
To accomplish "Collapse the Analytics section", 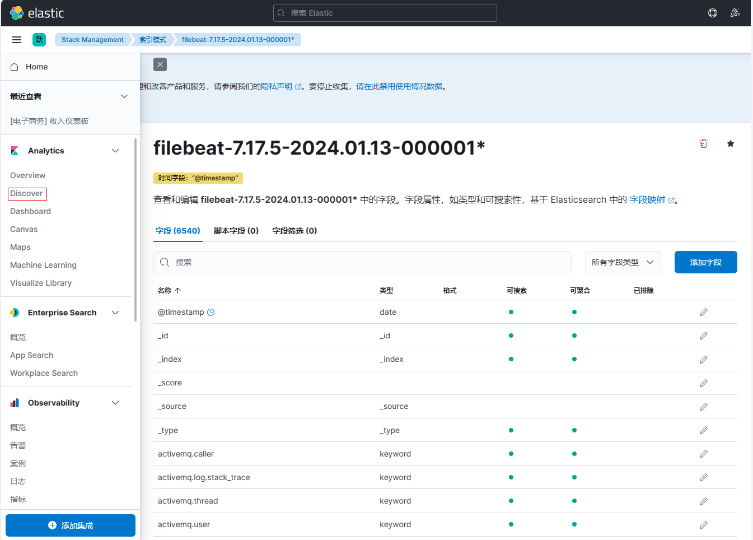I will click(x=115, y=151).
